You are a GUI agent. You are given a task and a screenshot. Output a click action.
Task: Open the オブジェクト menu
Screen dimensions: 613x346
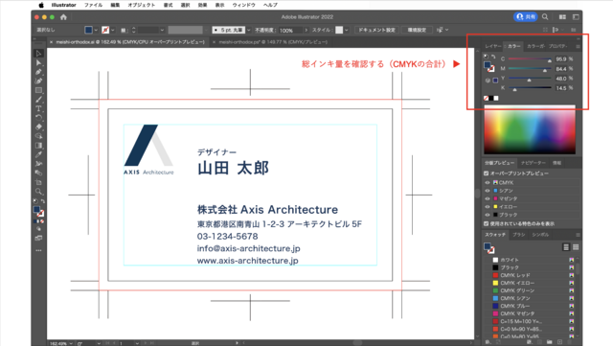[142, 5]
